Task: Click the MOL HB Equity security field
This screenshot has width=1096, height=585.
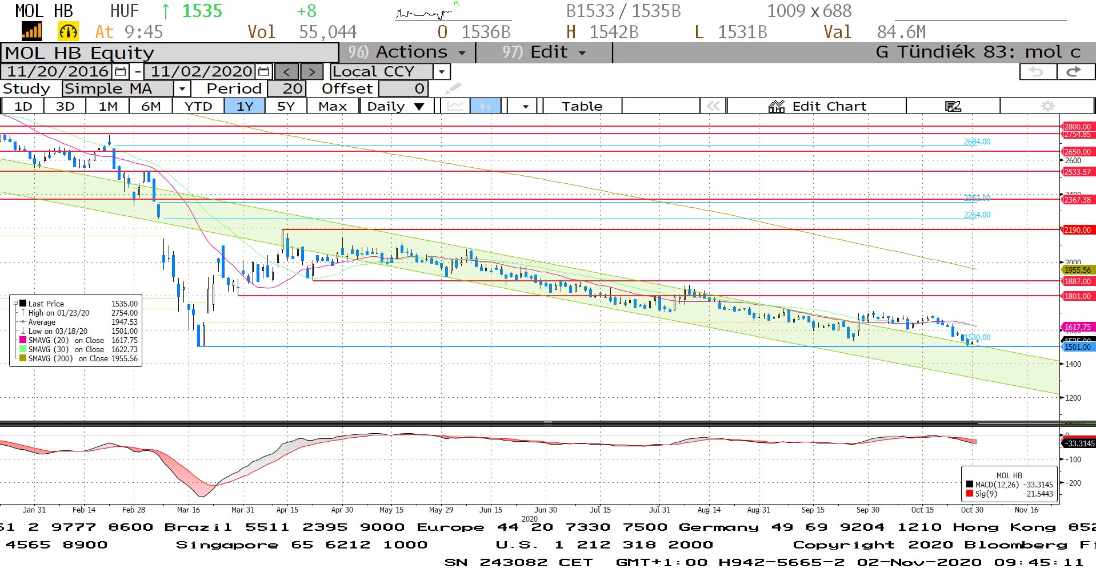Action: (169, 53)
